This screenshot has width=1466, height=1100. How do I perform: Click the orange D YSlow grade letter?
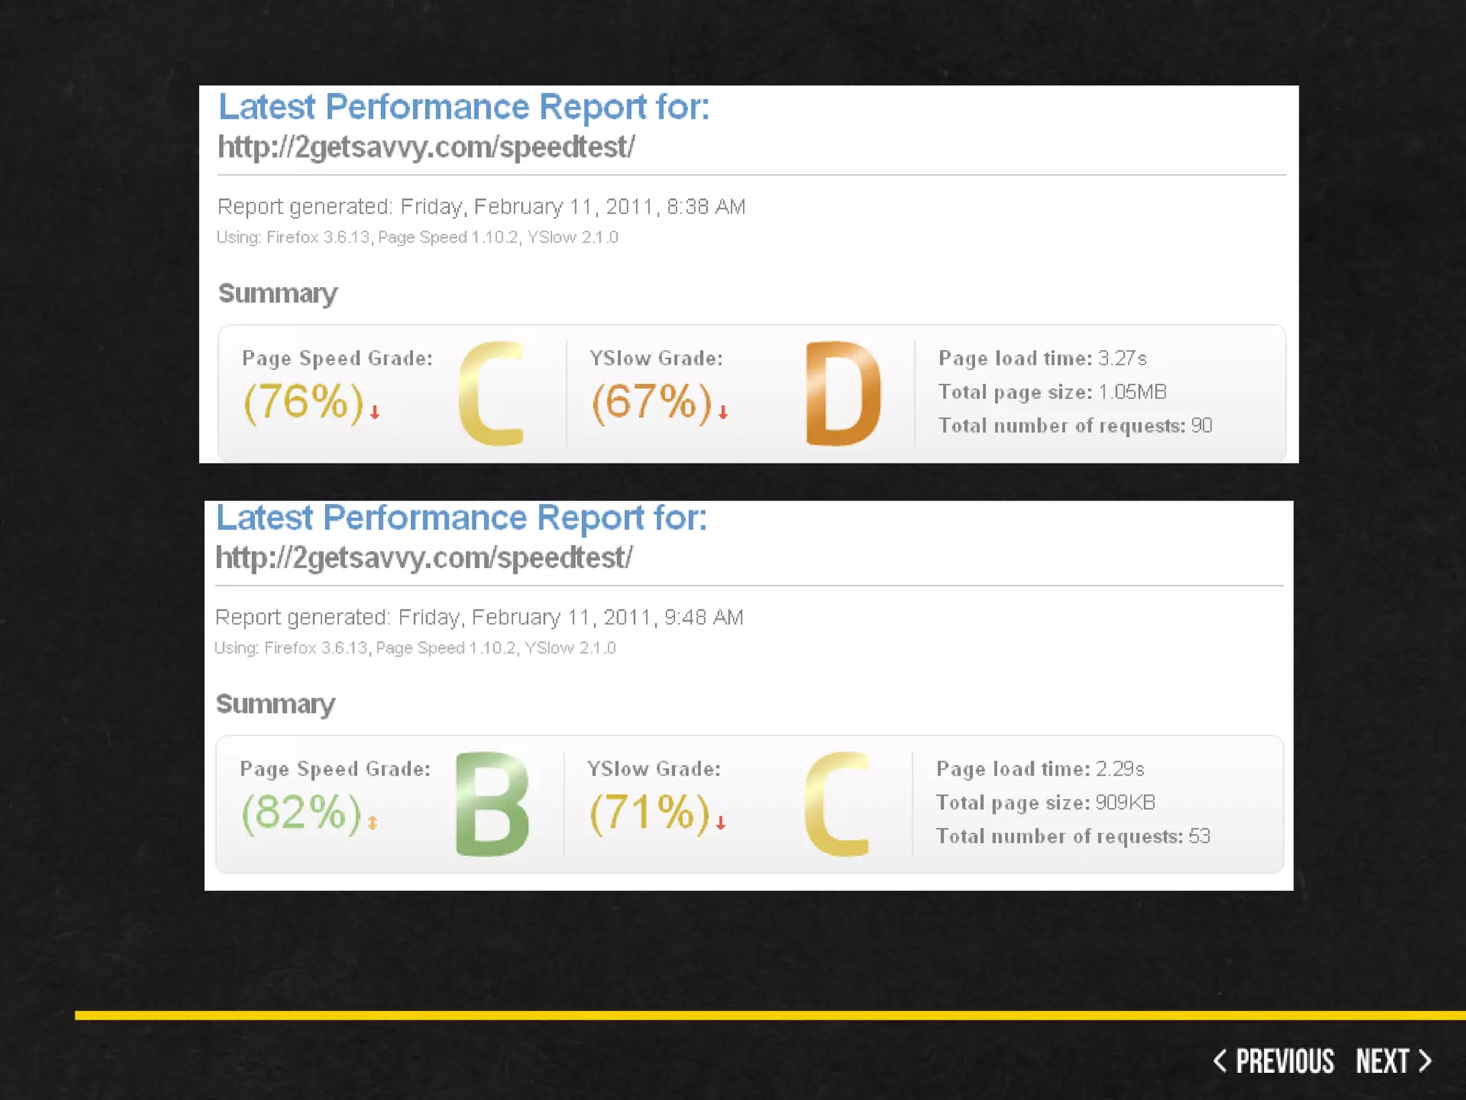coord(842,393)
